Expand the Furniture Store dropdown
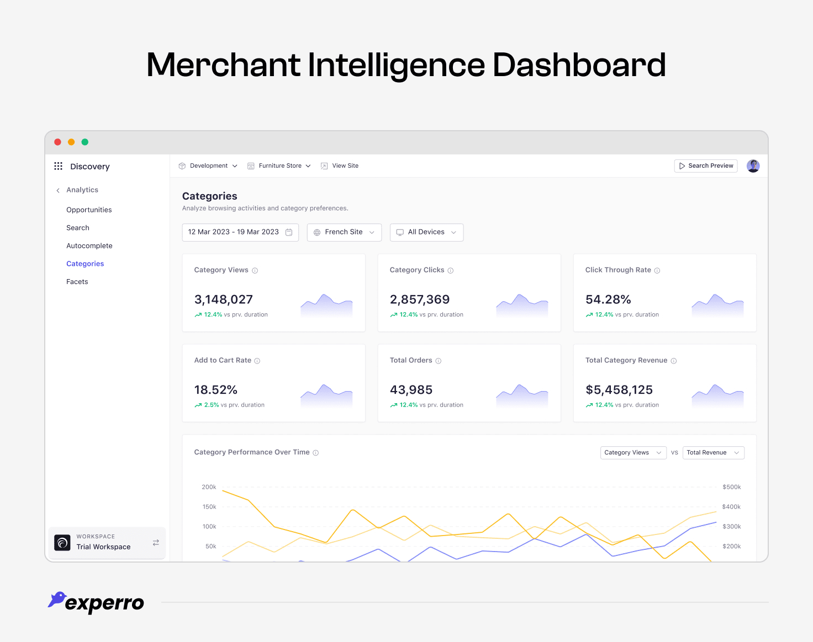Viewport: 813px width, 642px height. [279, 166]
